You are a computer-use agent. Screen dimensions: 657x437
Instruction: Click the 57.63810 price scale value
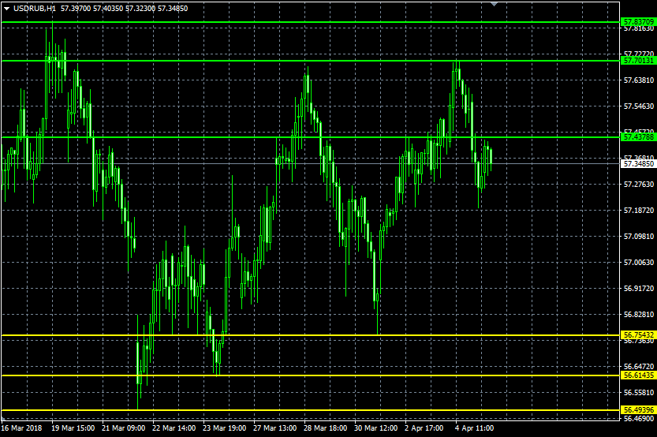tap(639, 80)
